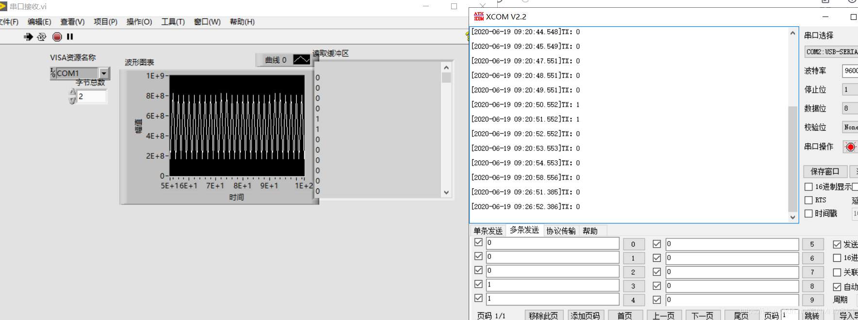The height and width of the screenshot is (320, 858).
Task: Click send button numbered 4
Action: point(633,300)
